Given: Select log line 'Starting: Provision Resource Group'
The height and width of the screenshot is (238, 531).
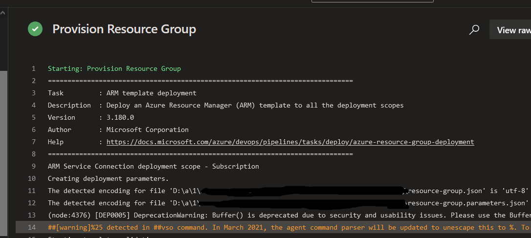Looking at the screenshot, I should click(x=114, y=69).
